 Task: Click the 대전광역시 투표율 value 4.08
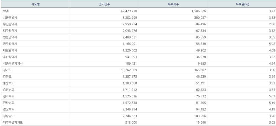pyautogui.click(x=272, y=50)
